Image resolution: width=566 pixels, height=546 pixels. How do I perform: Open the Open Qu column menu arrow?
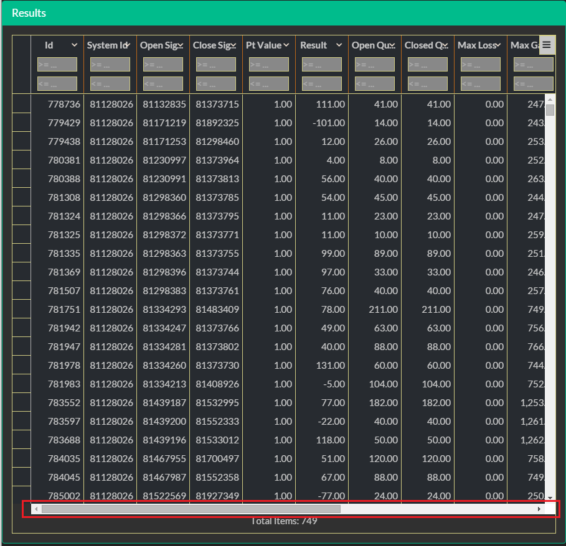point(392,45)
